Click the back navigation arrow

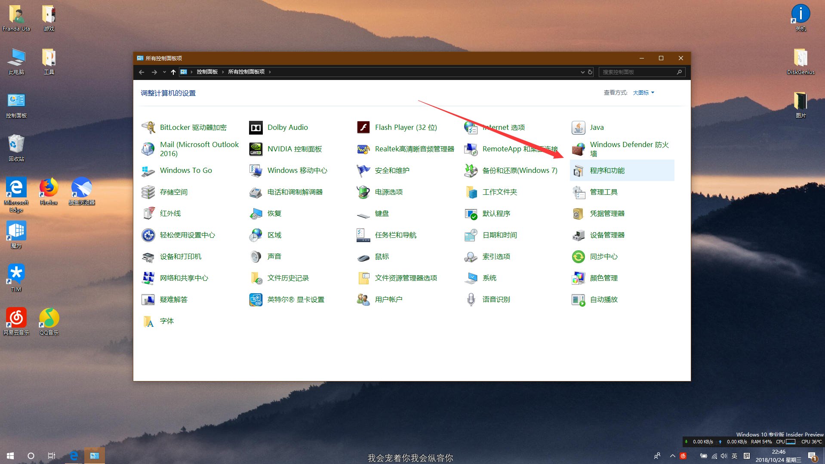tap(141, 72)
